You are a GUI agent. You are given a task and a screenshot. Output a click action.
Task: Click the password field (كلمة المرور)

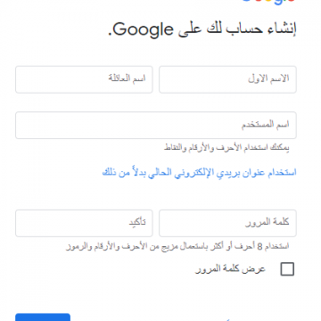[x=227, y=223]
